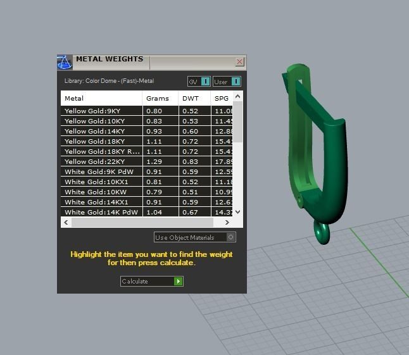Select the White Gold:10KW row
The width and height of the screenshot is (409, 355).
(147, 192)
